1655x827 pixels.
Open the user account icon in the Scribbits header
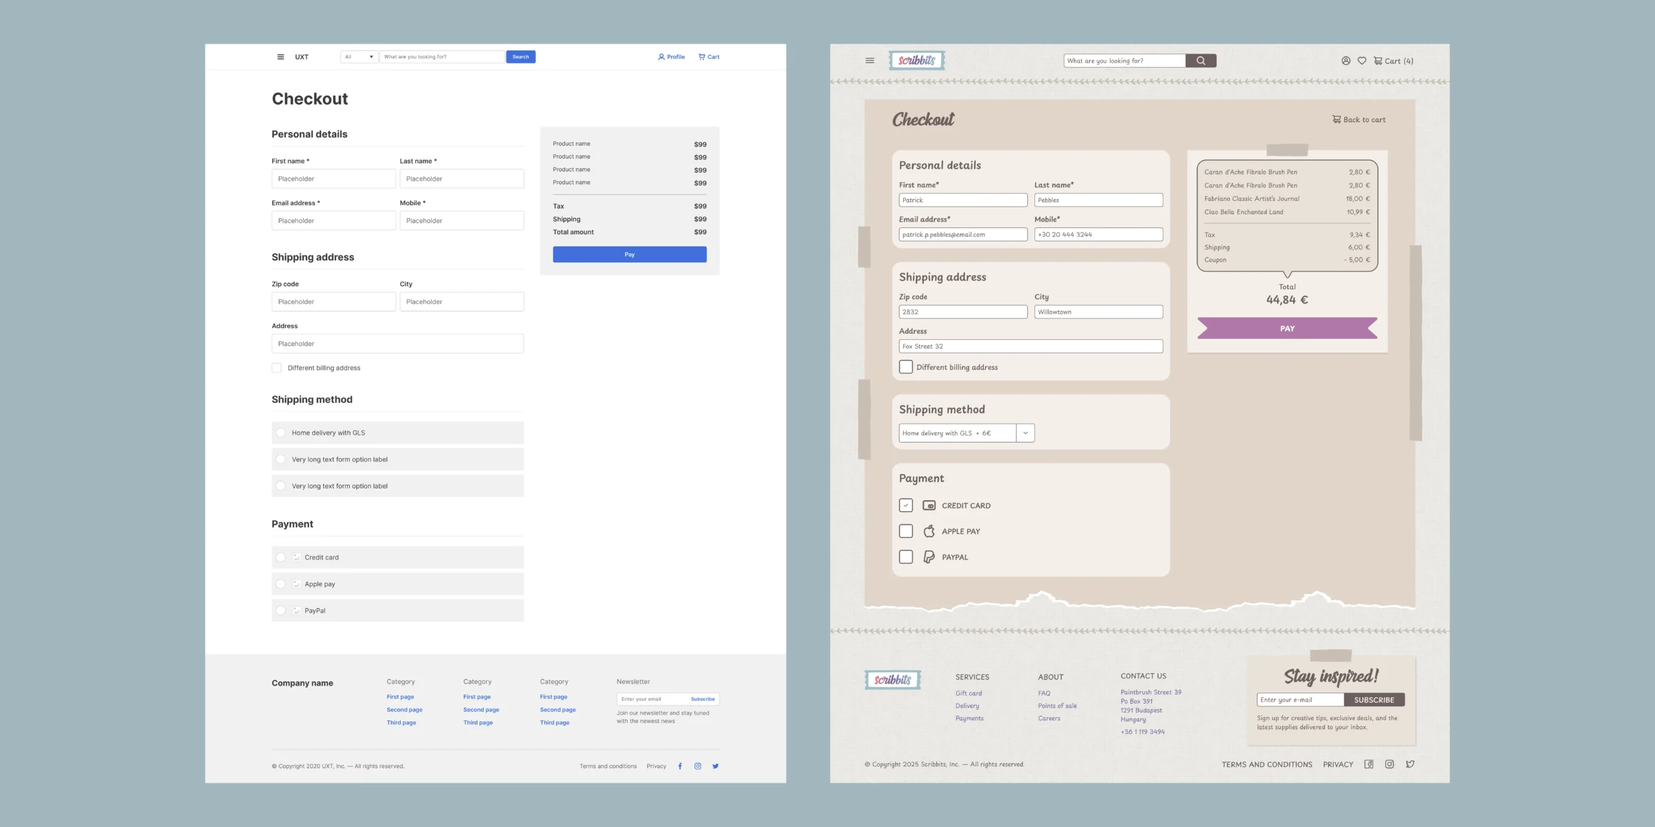[x=1345, y=61]
